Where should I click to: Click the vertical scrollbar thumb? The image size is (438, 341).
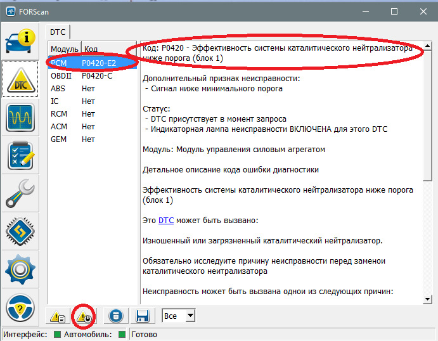[427, 115]
